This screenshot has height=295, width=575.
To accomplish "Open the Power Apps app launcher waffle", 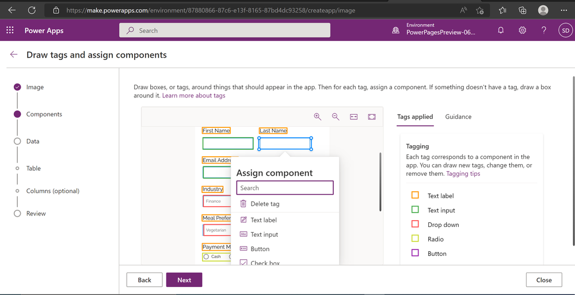I will (10, 31).
